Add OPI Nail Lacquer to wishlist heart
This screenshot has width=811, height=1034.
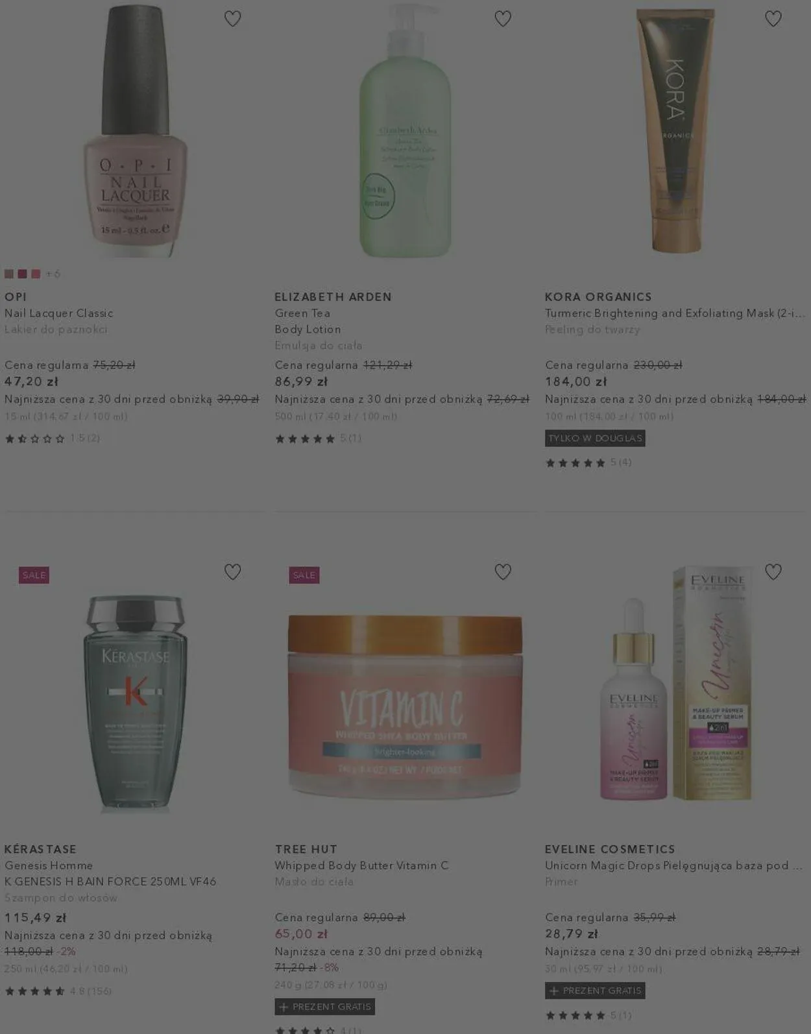tap(232, 19)
